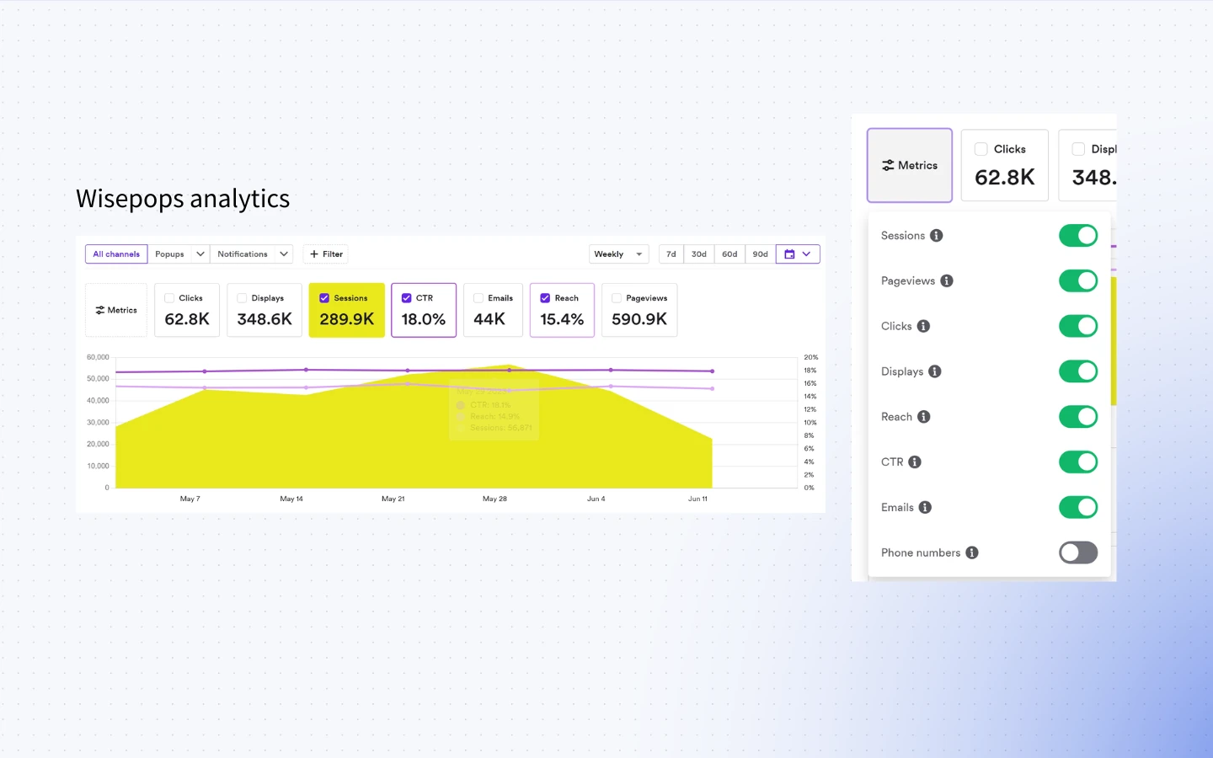The height and width of the screenshot is (758, 1213).
Task: Click the Jun 4 chart axis label
Action: [x=596, y=499]
